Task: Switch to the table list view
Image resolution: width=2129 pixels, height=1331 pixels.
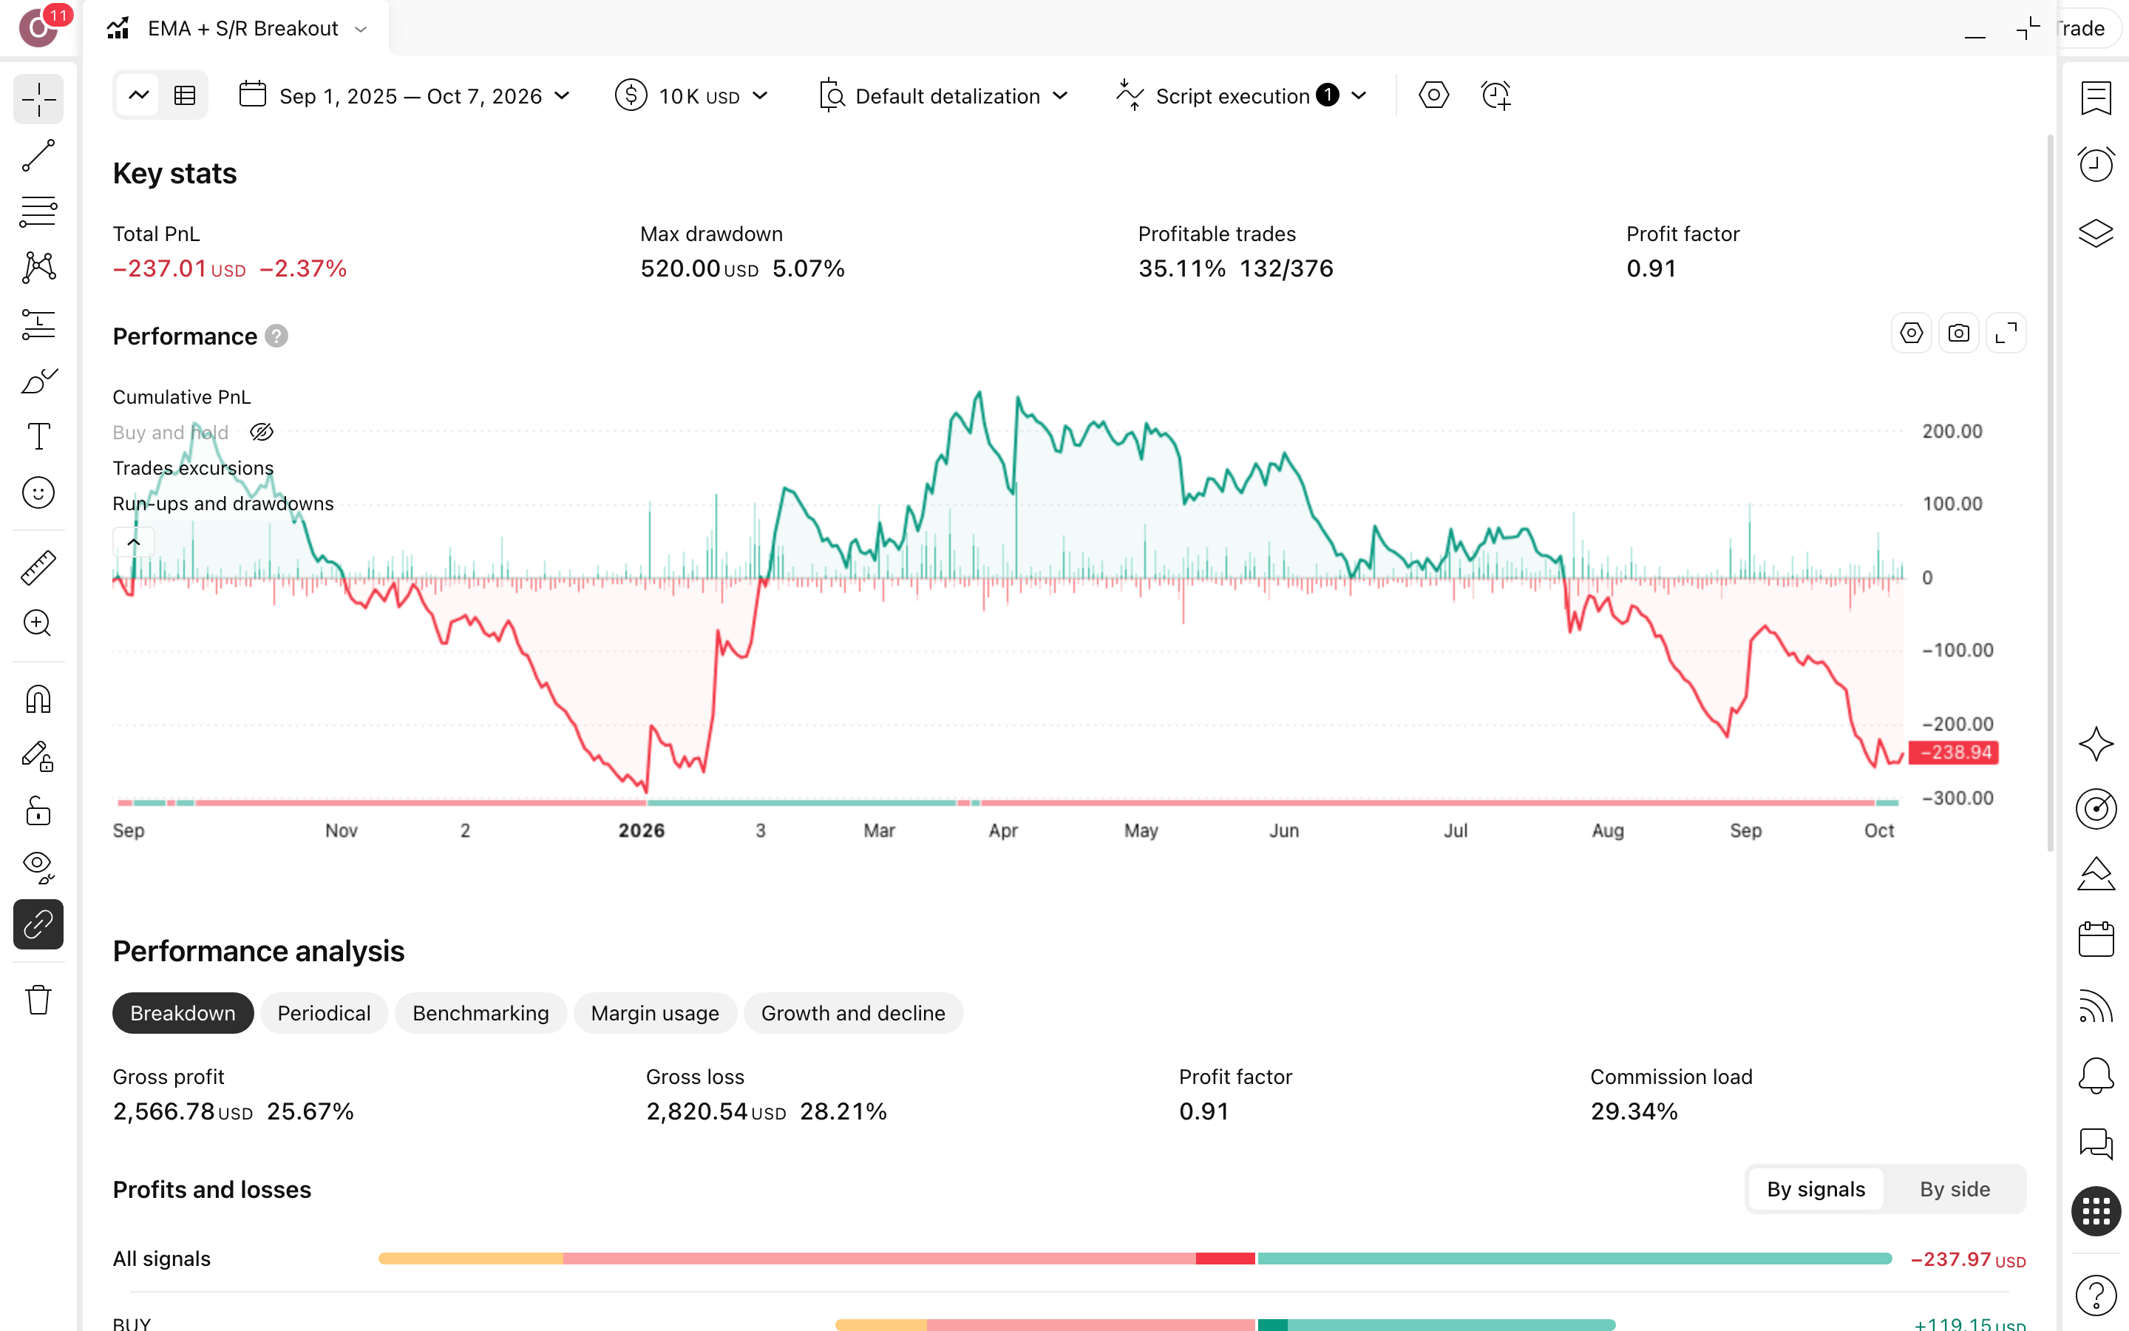Action: click(x=185, y=96)
